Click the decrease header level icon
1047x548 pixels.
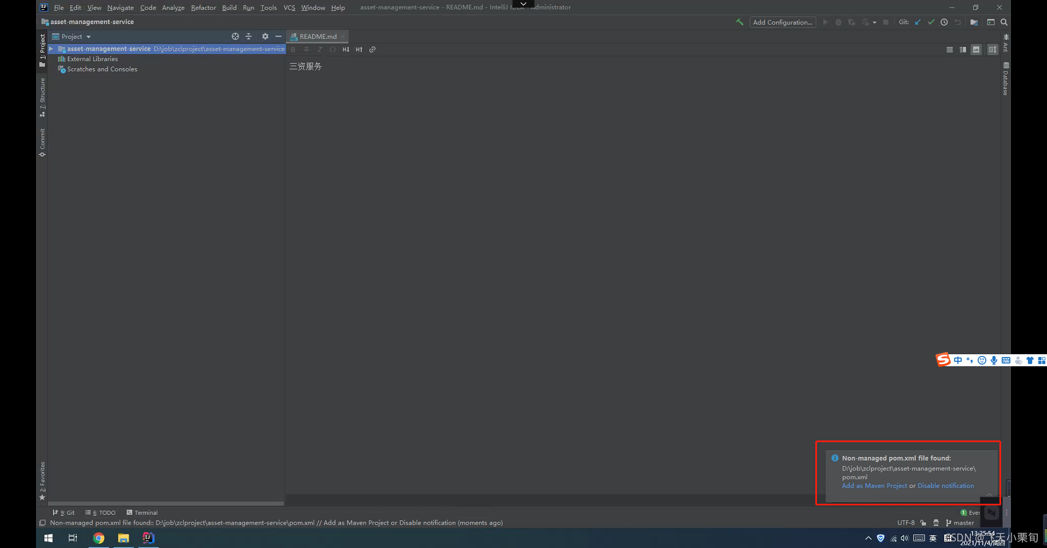click(x=346, y=50)
